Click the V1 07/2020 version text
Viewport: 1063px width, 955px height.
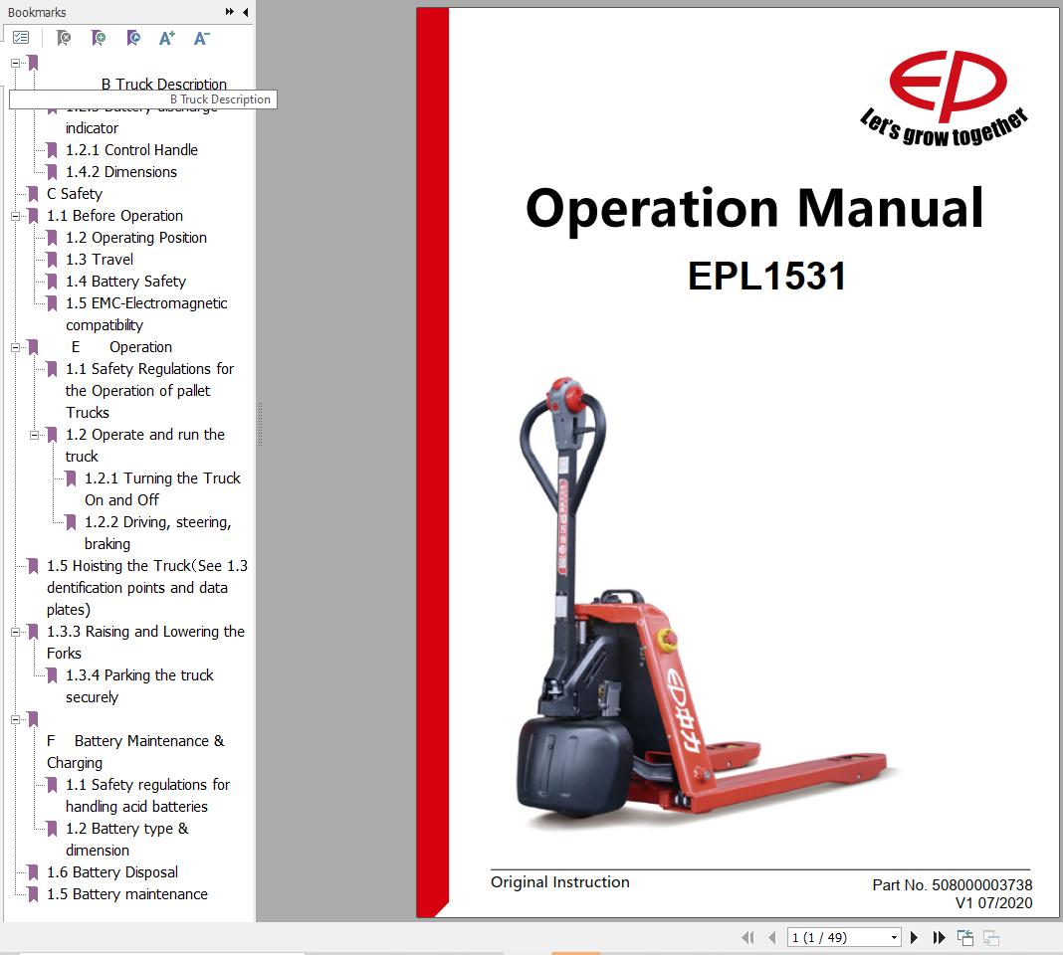994,903
